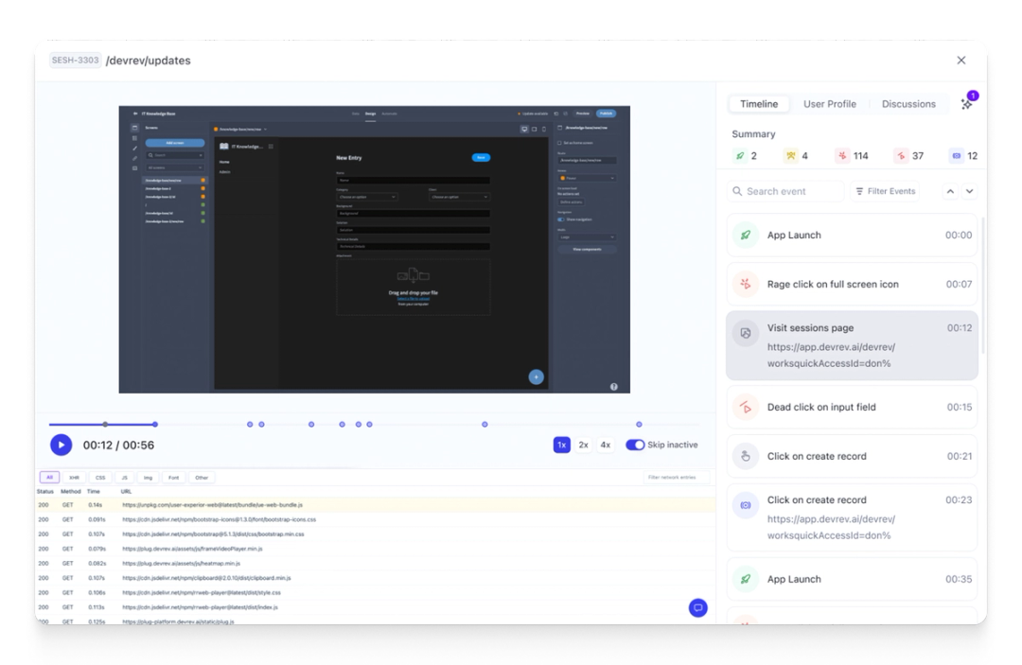Click the rocket icon for App Launch 00:35
Image resolution: width=1022 pixels, height=665 pixels.
[x=746, y=578]
